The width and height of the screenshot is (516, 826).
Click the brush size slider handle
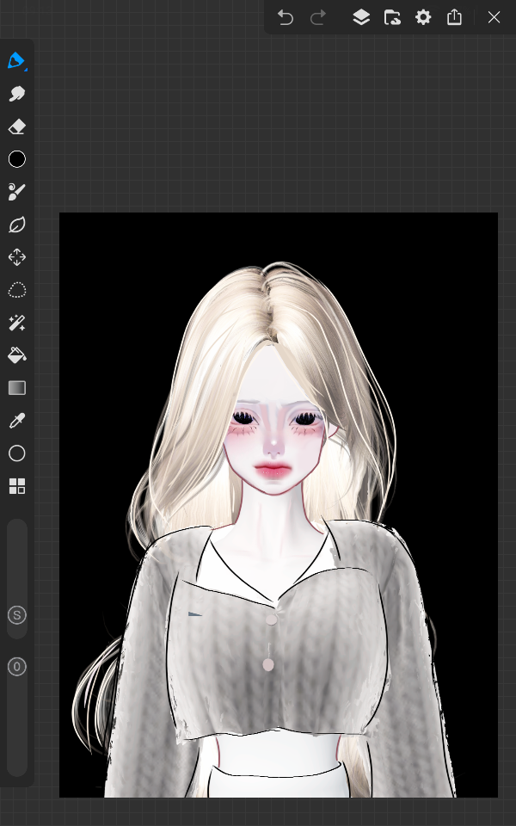pyautogui.click(x=16, y=614)
